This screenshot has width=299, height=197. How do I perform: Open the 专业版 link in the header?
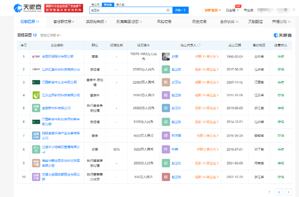[248, 10]
